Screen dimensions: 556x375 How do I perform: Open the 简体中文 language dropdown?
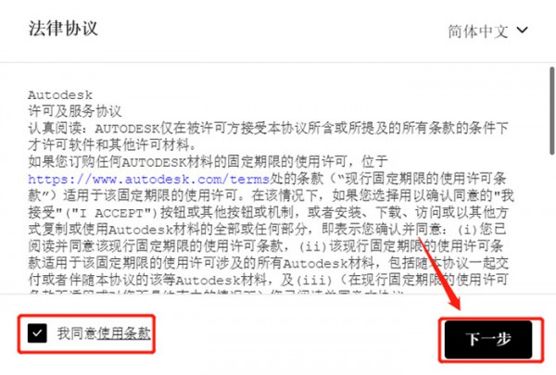(x=488, y=31)
